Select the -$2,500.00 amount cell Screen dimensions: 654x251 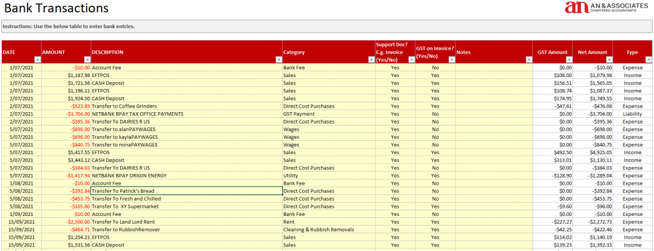tap(66, 222)
